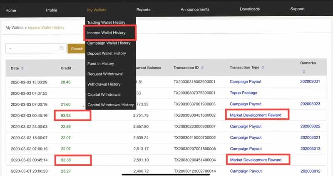Open Campaign Payout for TX20030123002700014

(246, 171)
